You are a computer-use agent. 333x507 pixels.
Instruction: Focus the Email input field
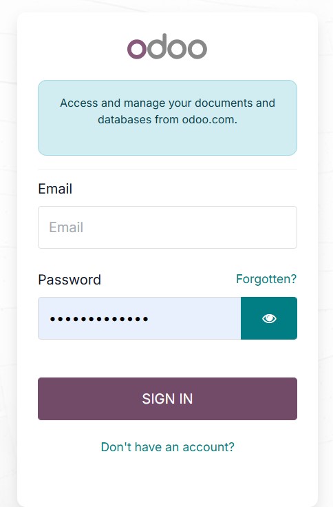[167, 227]
